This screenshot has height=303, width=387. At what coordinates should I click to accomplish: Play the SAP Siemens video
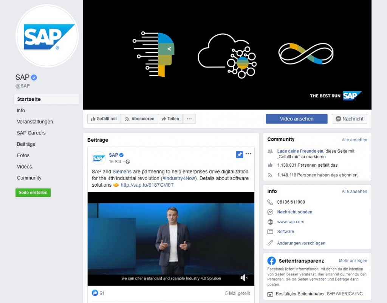(x=171, y=239)
